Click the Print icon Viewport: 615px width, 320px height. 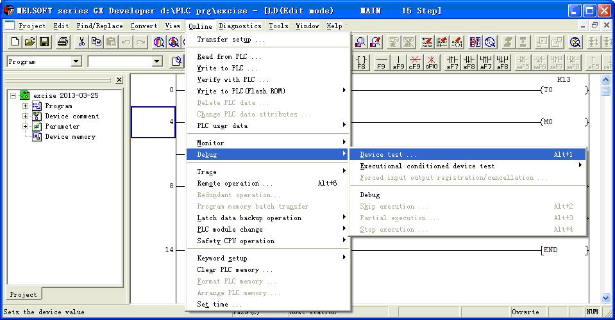(63, 42)
